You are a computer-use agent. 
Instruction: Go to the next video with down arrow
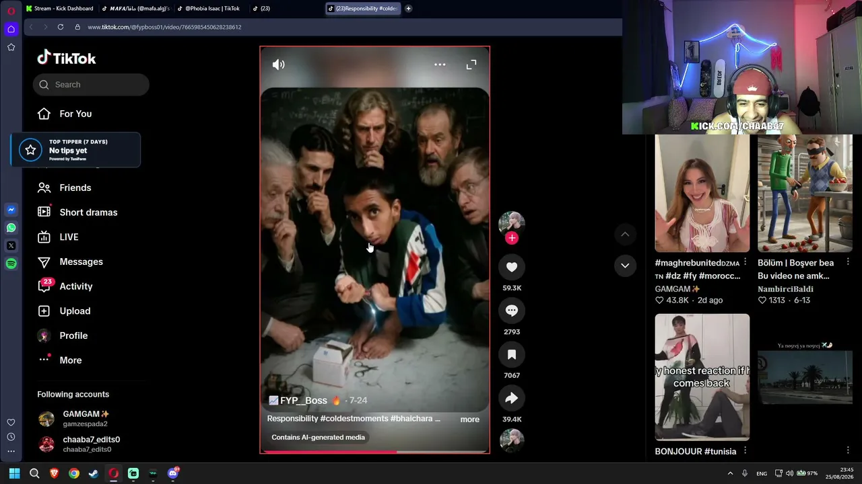625,266
